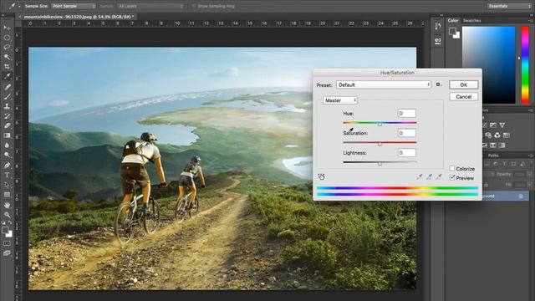Select the Lasso tool
Screen dimensions: 535x301
(7, 47)
